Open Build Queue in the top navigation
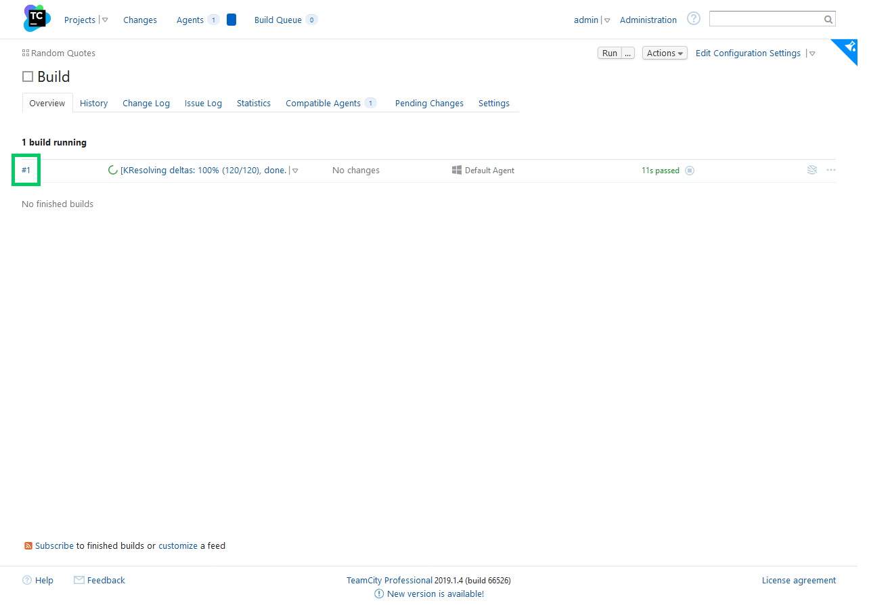The height and width of the screenshot is (605, 869). [278, 20]
